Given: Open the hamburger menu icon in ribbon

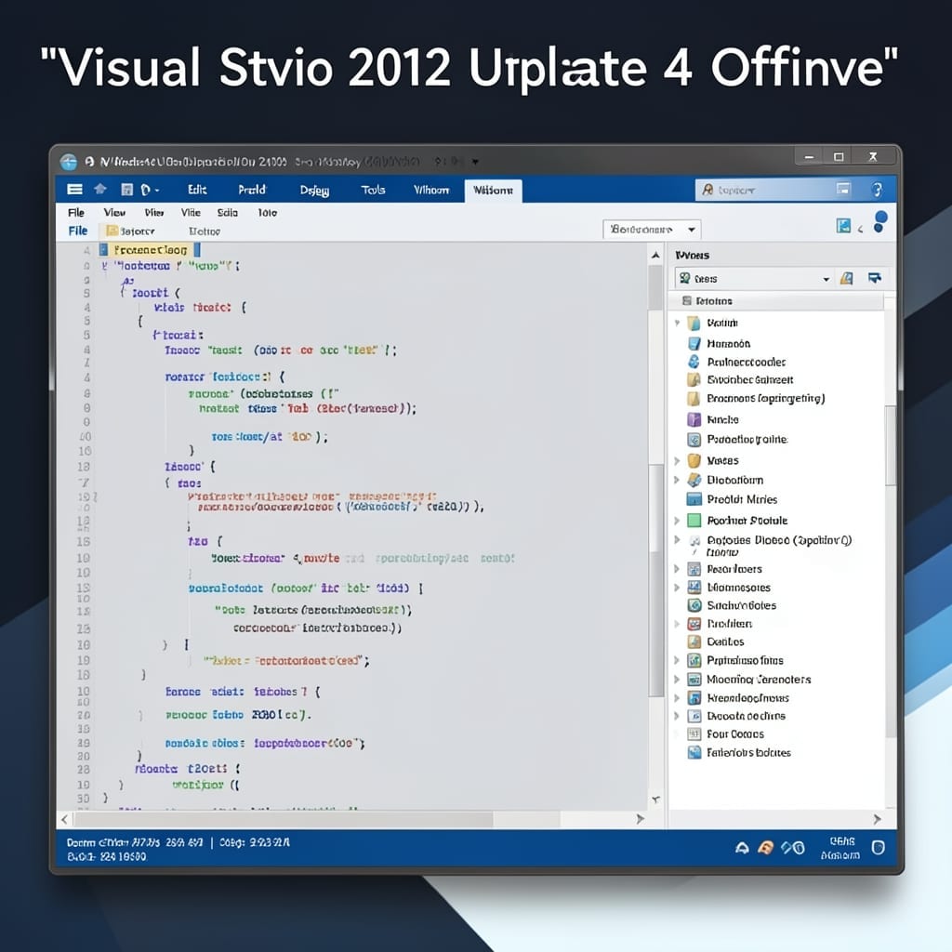Looking at the screenshot, I should point(75,190).
